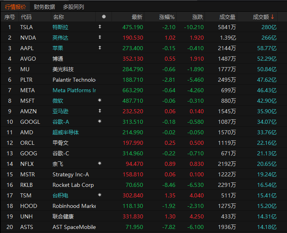Click the GOOG ticker code
Image resolution: width=287 pixels, height=233 pixels.
point(29,153)
